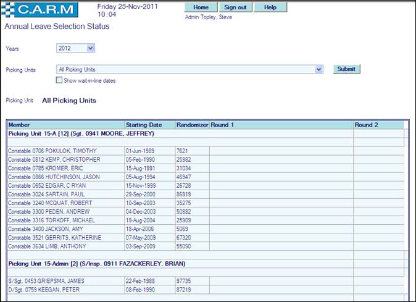Click the C.A.R.M logo
416x302 pixels.
click(x=41, y=10)
